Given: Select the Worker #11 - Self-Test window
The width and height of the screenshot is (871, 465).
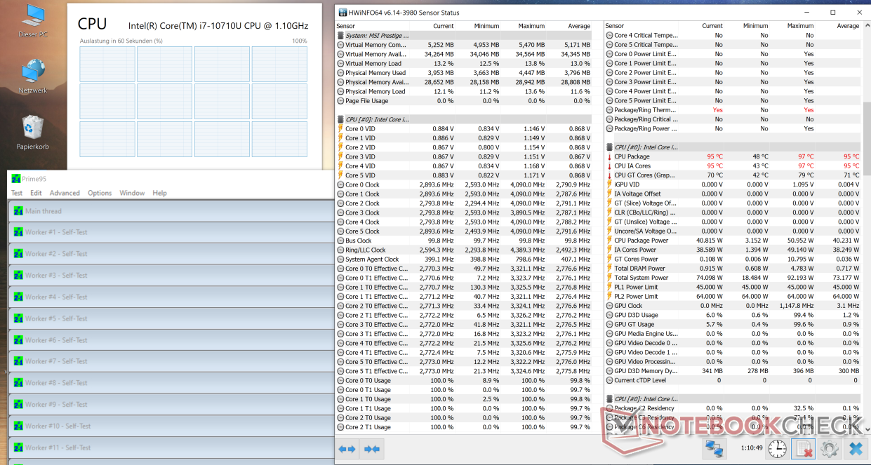Looking at the screenshot, I should coord(170,447).
